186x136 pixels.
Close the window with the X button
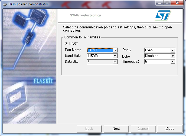[177, 3]
